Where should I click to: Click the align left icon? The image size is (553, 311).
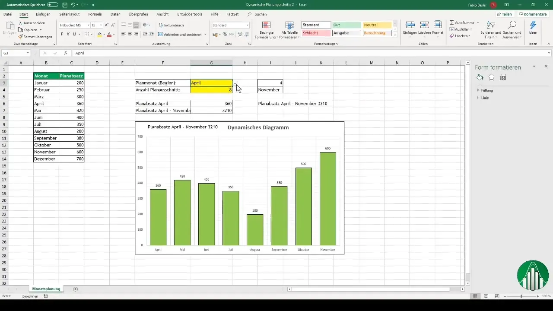coord(124,34)
